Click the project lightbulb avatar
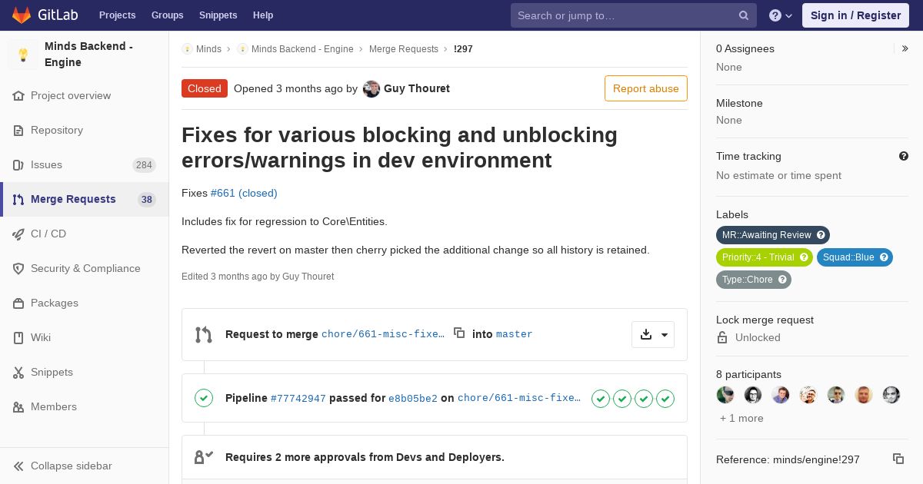 click(23, 55)
